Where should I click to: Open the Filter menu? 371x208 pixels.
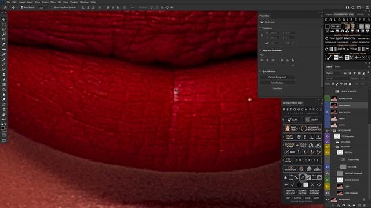(x=53, y=2)
